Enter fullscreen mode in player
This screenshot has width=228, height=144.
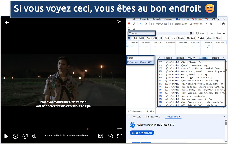tap(120, 136)
